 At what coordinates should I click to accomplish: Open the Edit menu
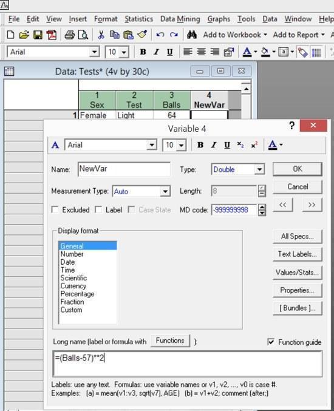coord(33,19)
